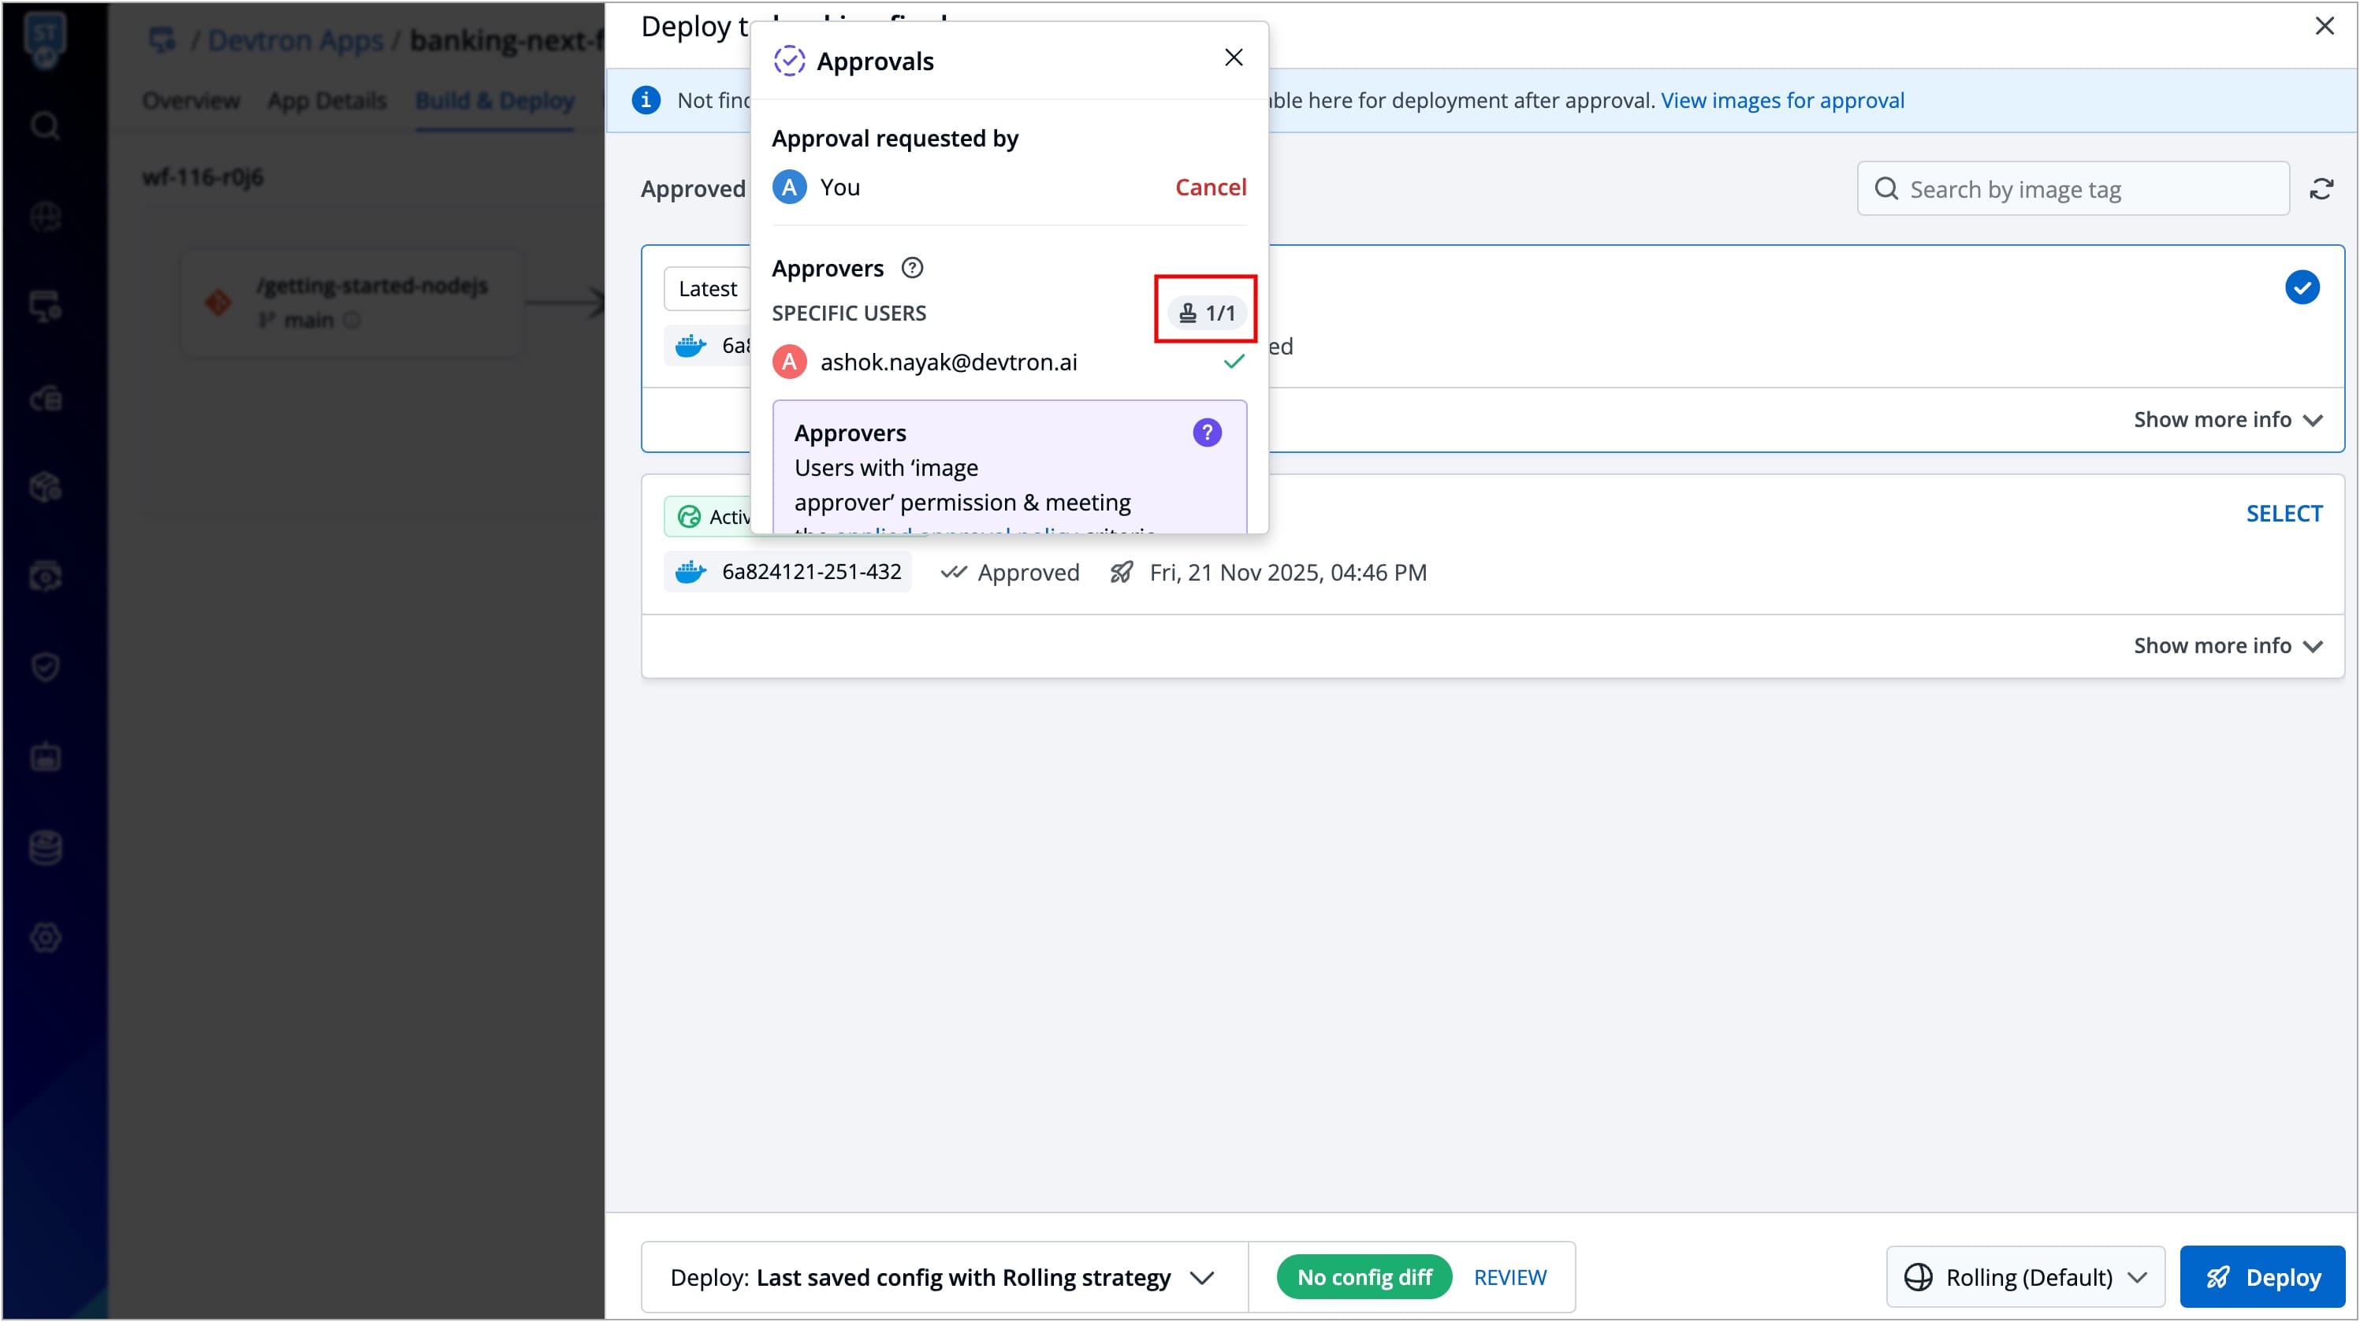Click the info icon in blue banner
The height and width of the screenshot is (1322, 2360).
(646, 100)
